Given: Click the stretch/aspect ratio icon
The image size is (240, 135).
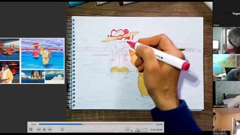Looking at the screenshot, I should pos(127,130).
